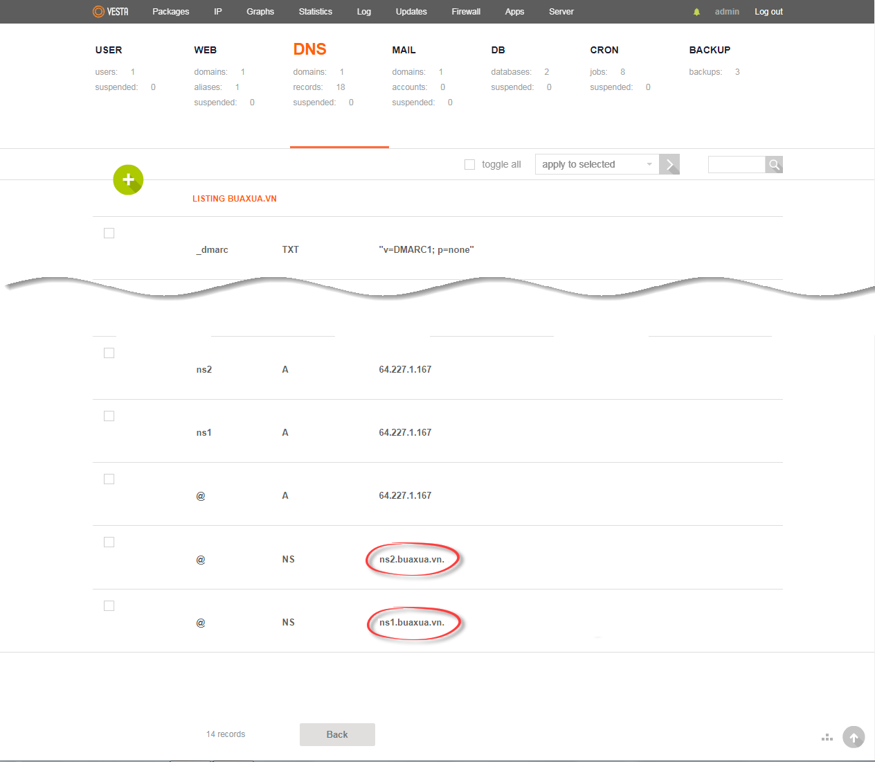Select the _dmarc TXT record checkbox
This screenshot has width=875, height=762.
coord(109,233)
